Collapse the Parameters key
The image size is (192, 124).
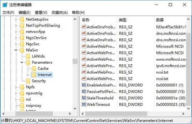pos(22,62)
